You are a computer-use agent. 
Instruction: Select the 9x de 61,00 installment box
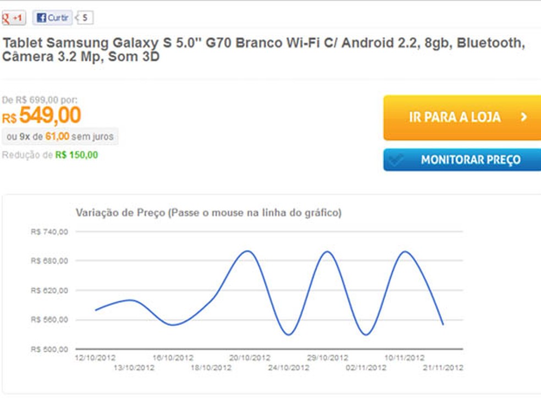pos(60,136)
